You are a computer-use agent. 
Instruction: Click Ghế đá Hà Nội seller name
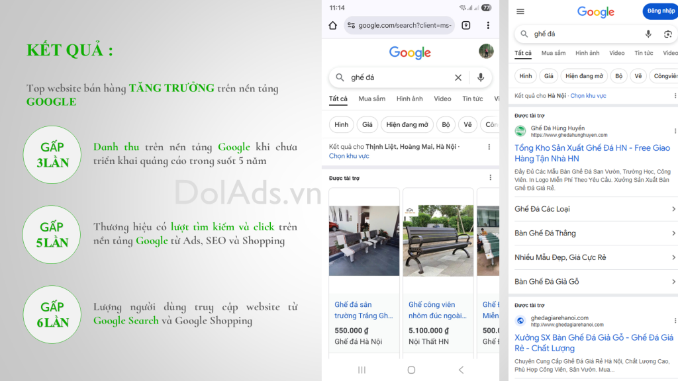358,342
